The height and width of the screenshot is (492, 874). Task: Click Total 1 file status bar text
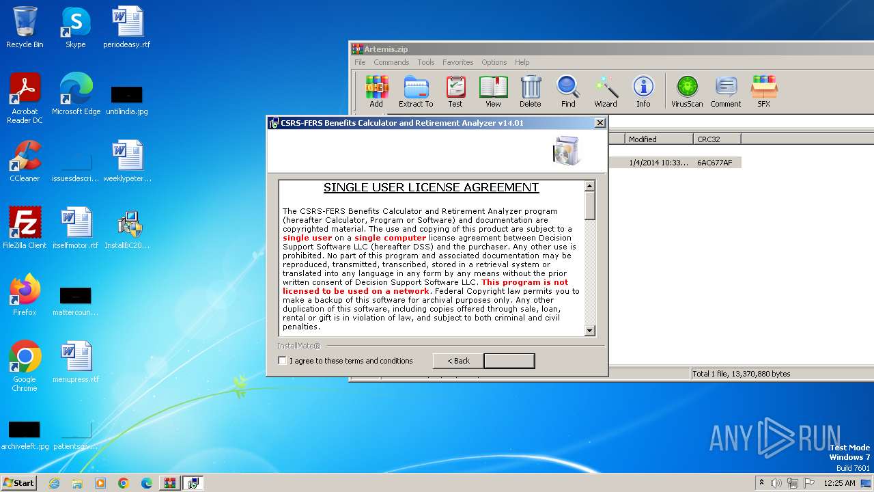(742, 374)
